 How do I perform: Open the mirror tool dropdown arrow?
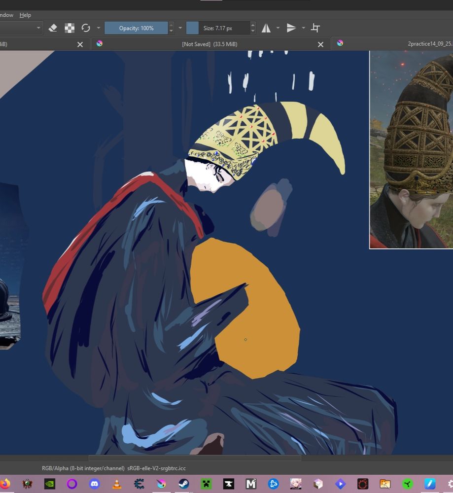pyautogui.click(x=278, y=28)
